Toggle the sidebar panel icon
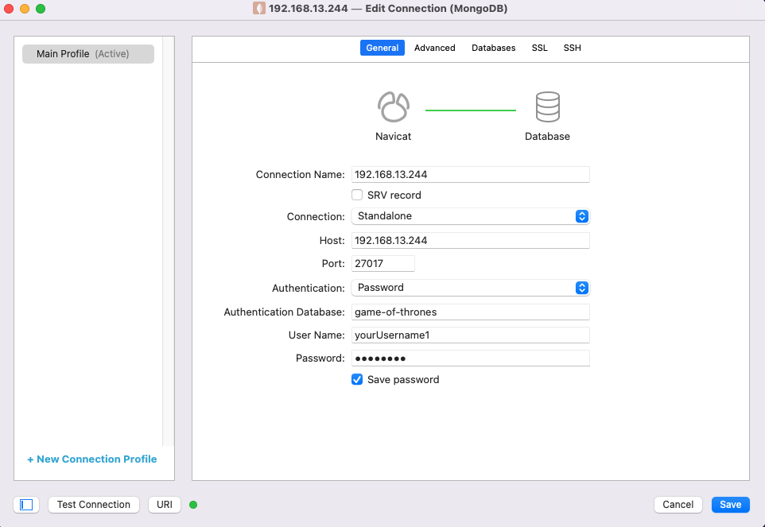 pos(26,505)
